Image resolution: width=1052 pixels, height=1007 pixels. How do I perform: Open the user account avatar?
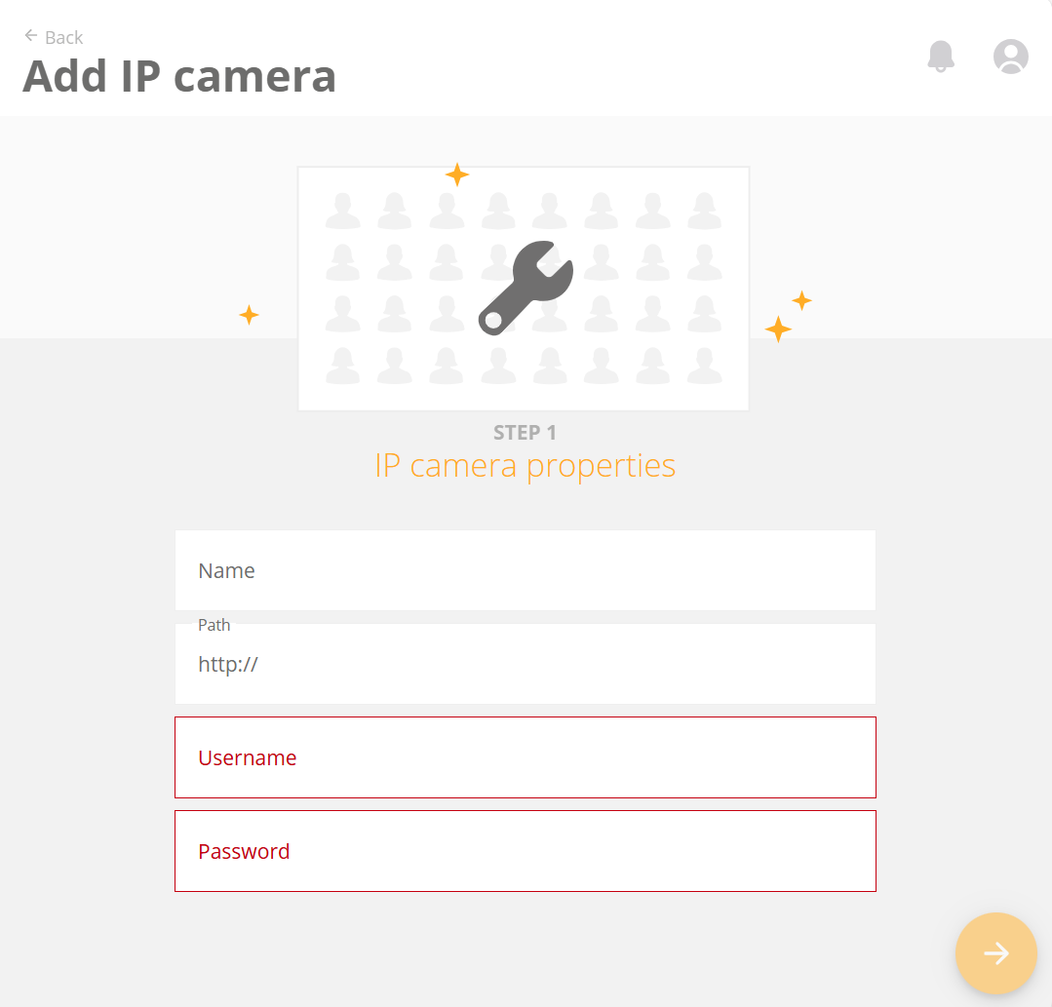click(x=1010, y=57)
